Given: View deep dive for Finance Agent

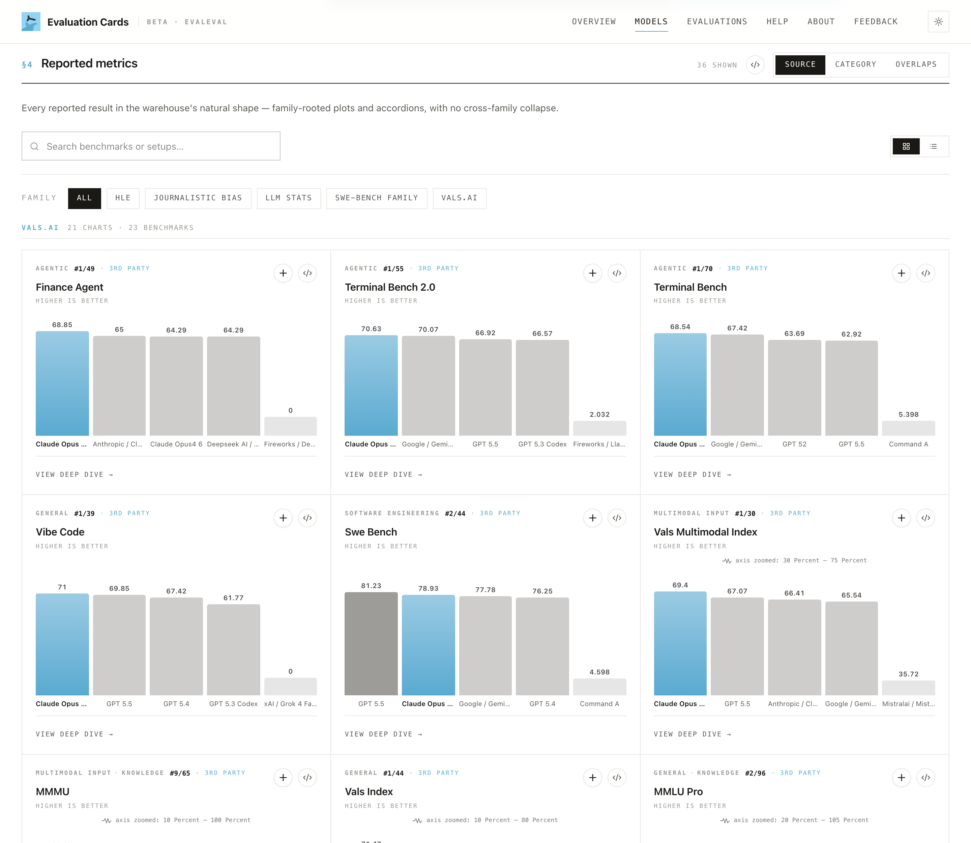Looking at the screenshot, I should click(x=74, y=475).
